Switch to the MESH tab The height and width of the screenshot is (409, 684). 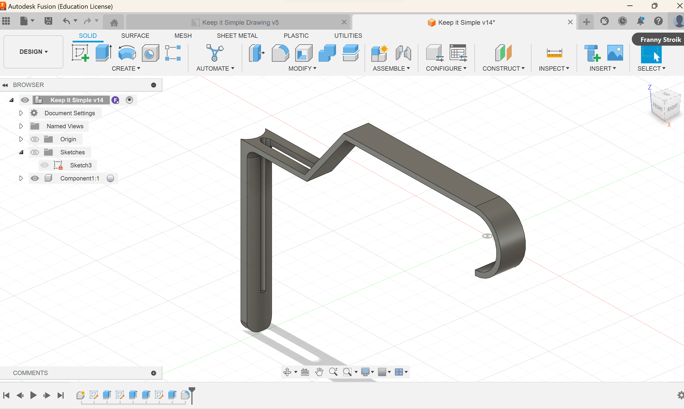(x=183, y=36)
